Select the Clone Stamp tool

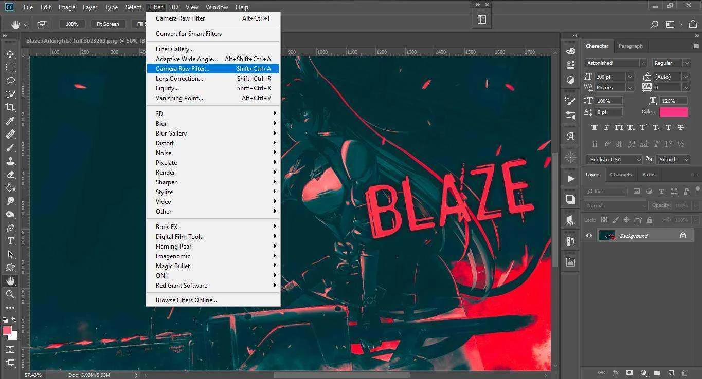[x=10, y=161]
